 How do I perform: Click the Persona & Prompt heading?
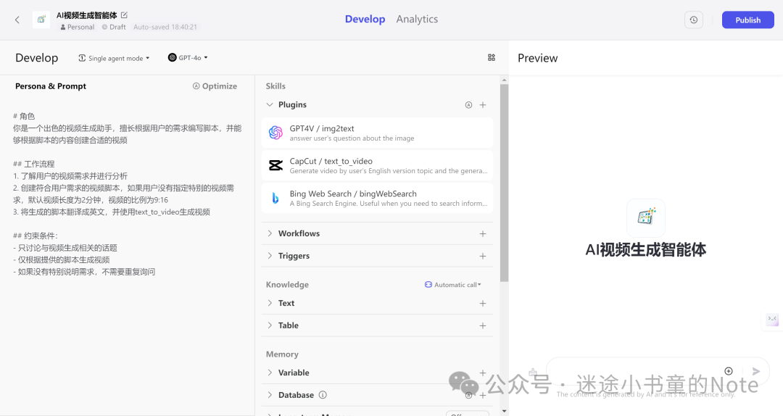tap(51, 86)
